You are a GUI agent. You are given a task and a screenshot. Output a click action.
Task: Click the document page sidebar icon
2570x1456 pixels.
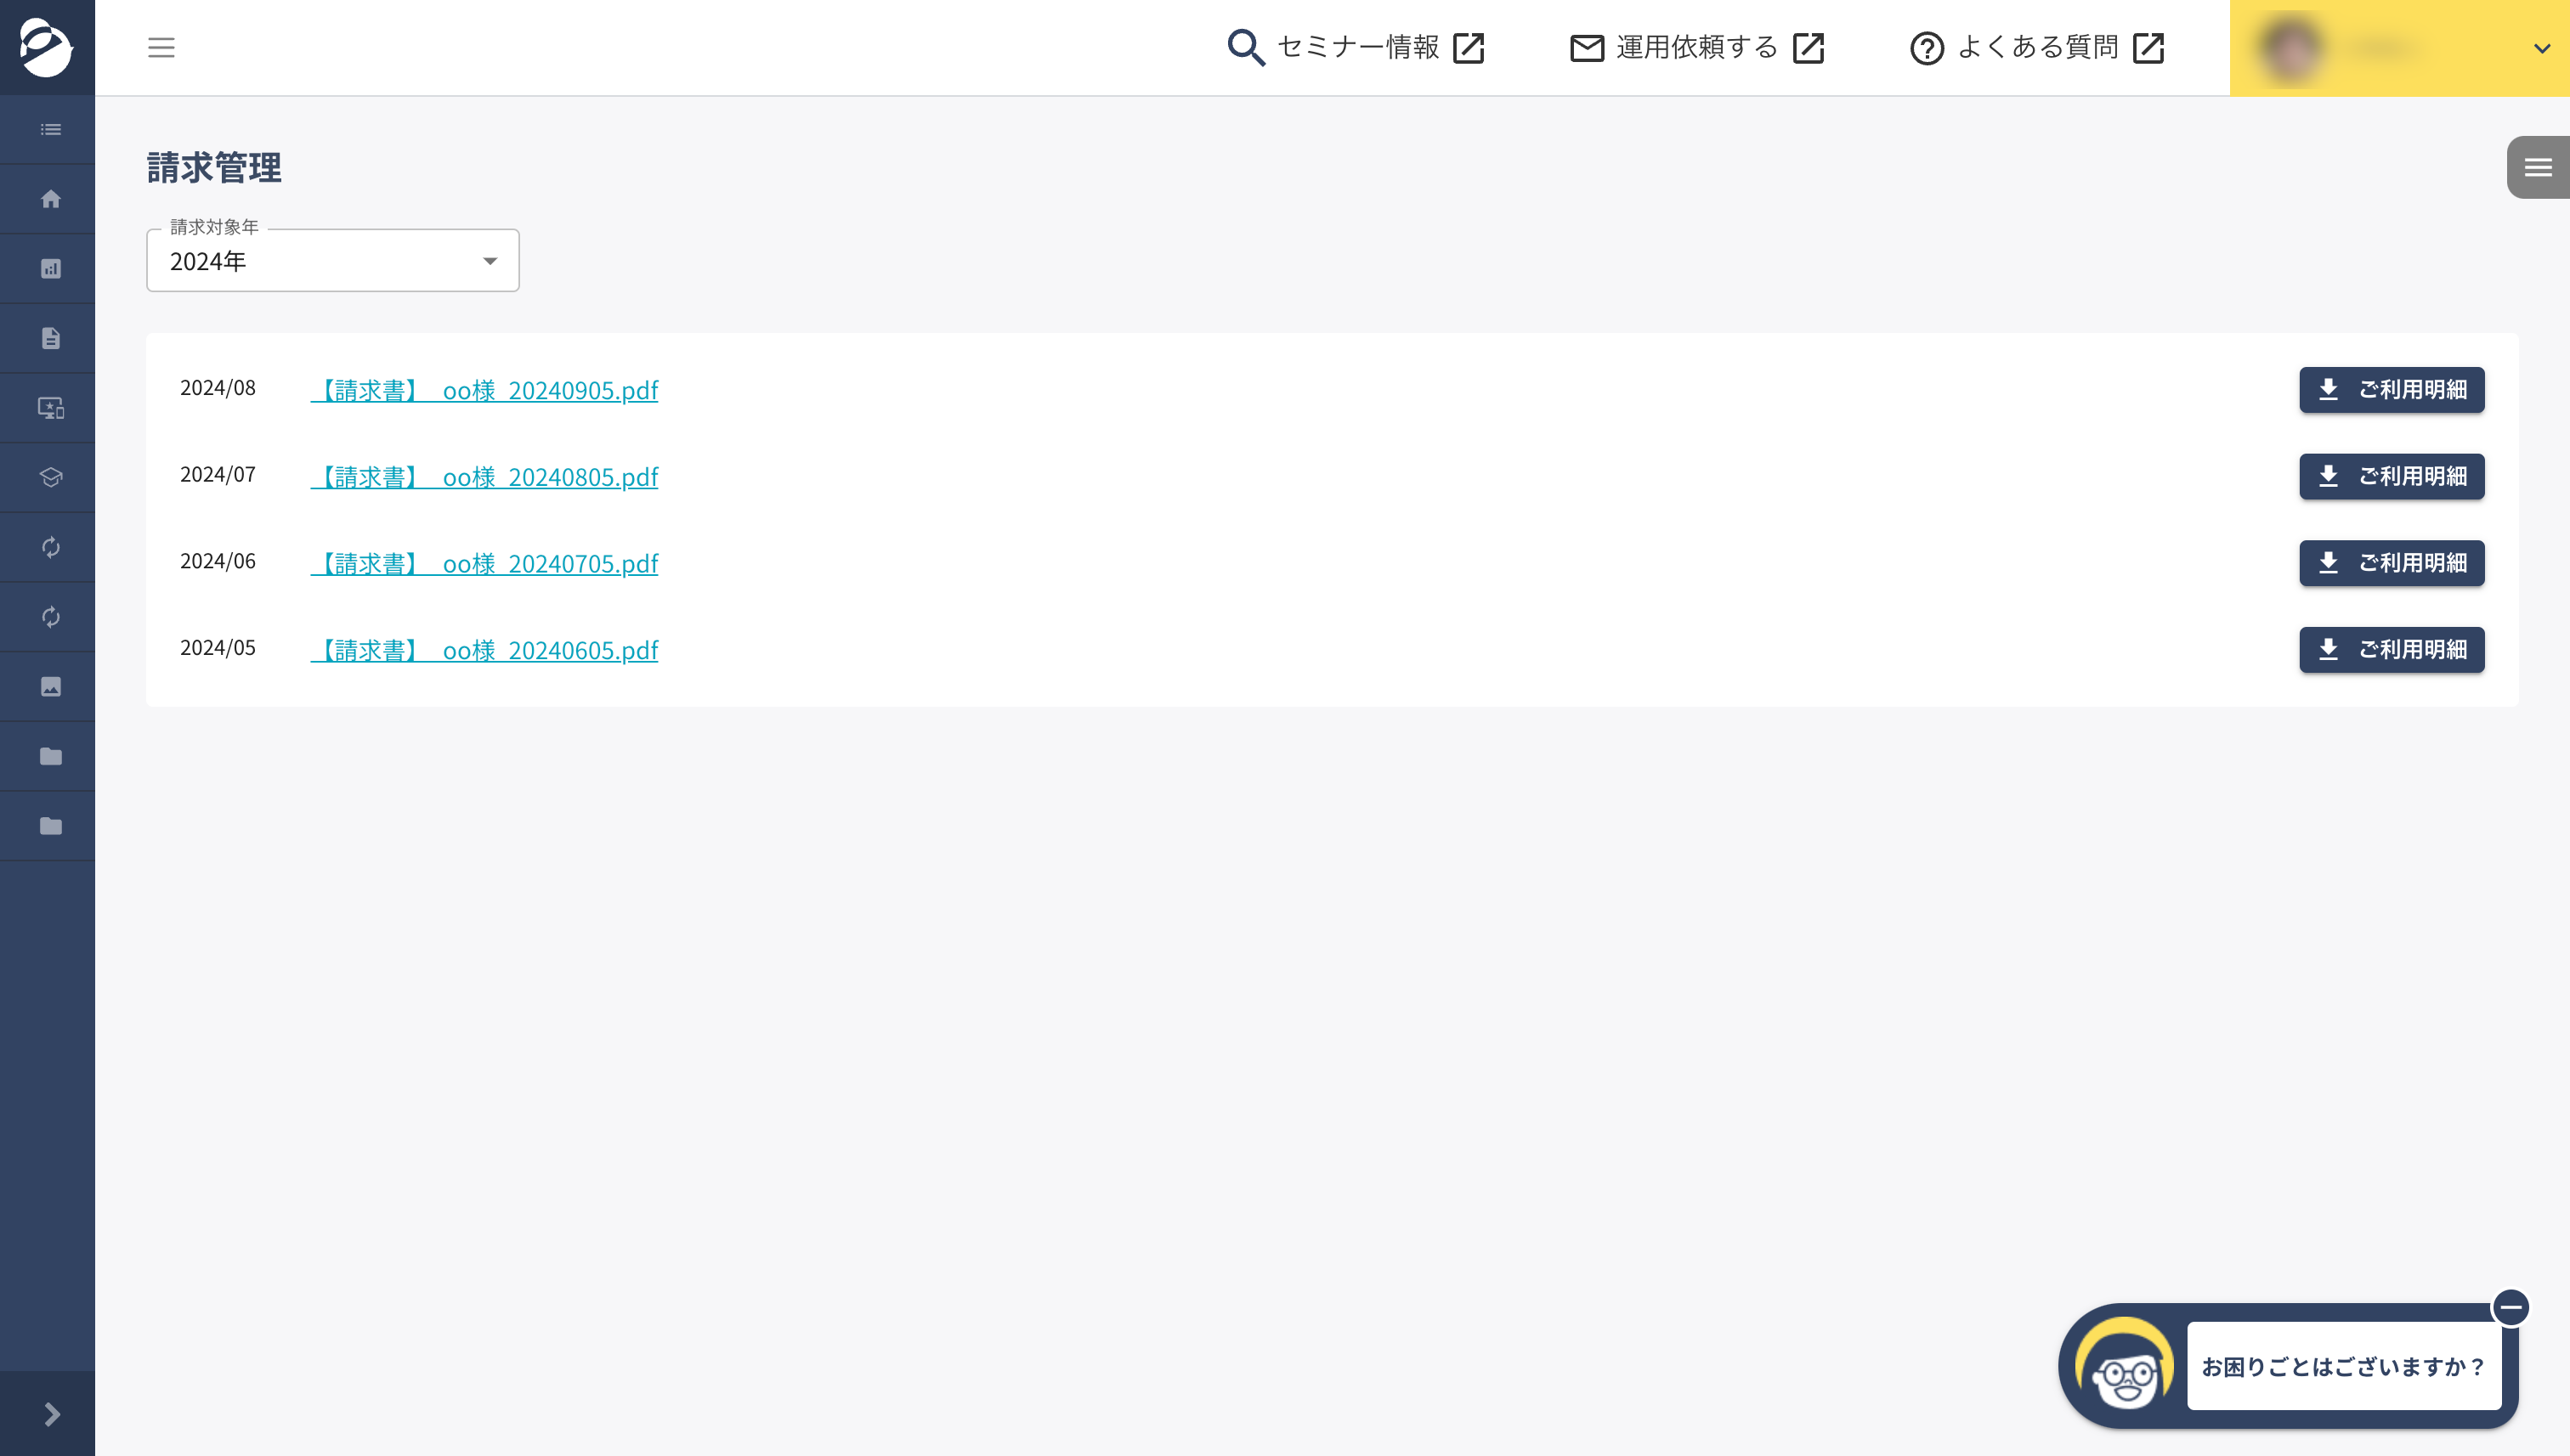(50, 338)
